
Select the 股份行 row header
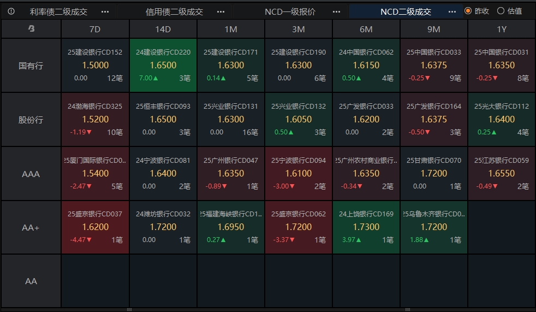(x=31, y=120)
